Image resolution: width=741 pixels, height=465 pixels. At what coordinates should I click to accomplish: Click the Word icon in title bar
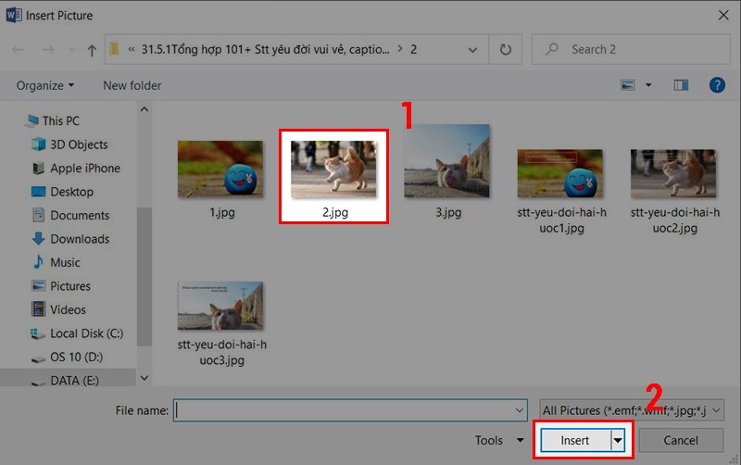tap(13, 15)
